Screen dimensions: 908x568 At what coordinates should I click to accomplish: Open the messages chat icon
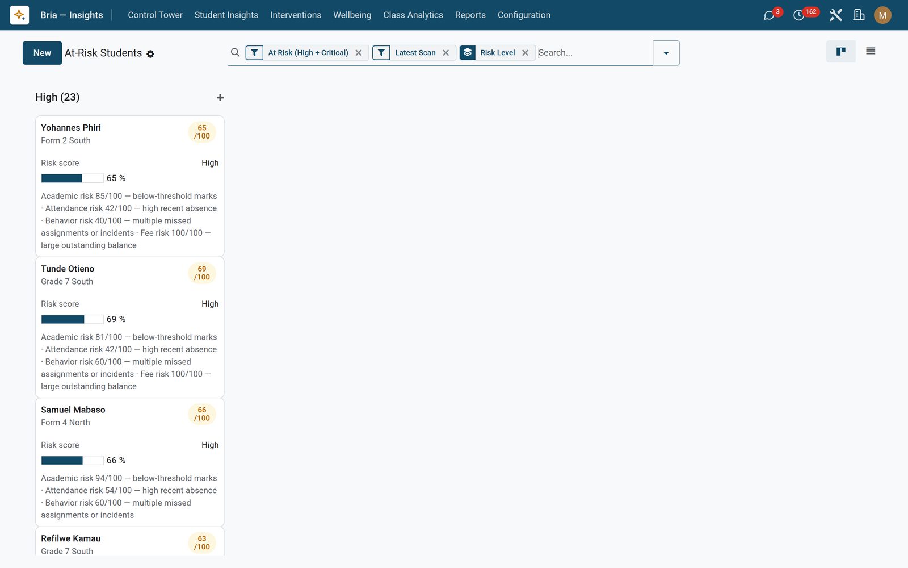[x=769, y=15]
